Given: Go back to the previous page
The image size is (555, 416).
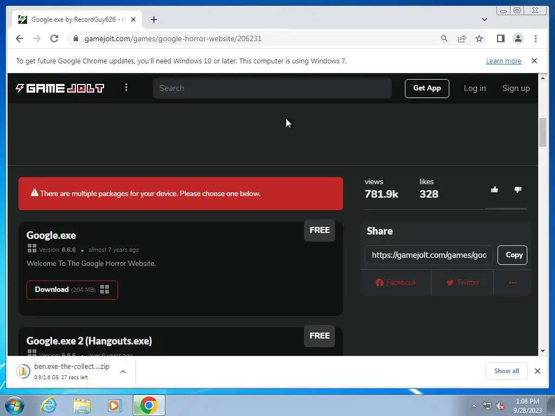Looking at the screenshot, I should [x=20, y=38].
